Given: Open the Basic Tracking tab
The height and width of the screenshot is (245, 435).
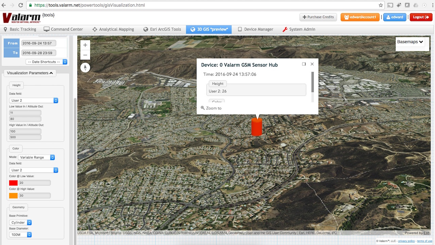Looking at the screenshot, I should (20, 29).
